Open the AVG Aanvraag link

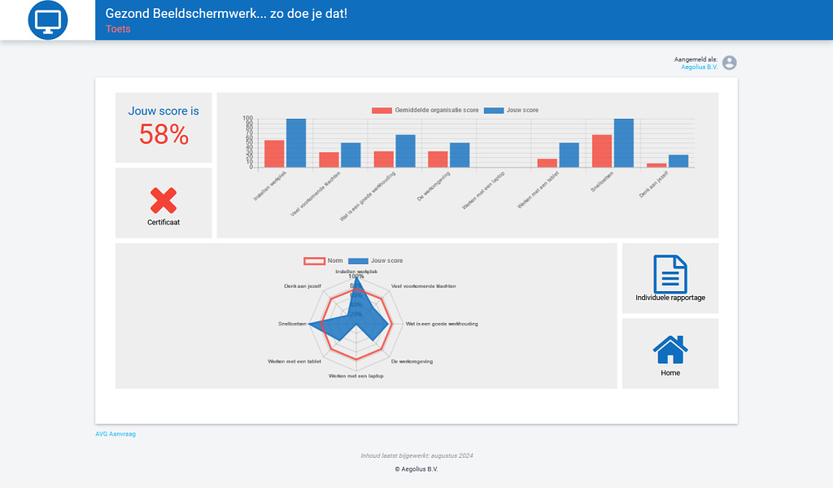coord(116,434)
